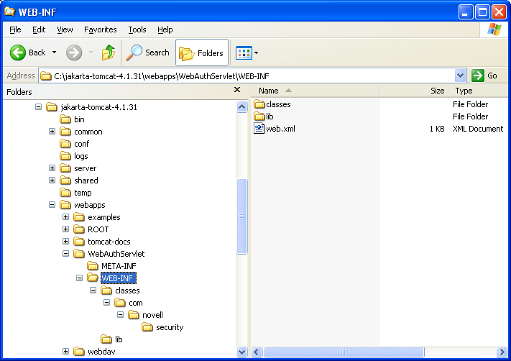Toggle the Folders pane button
Screen dimensions: 511x361
click(x=202, y=52)
